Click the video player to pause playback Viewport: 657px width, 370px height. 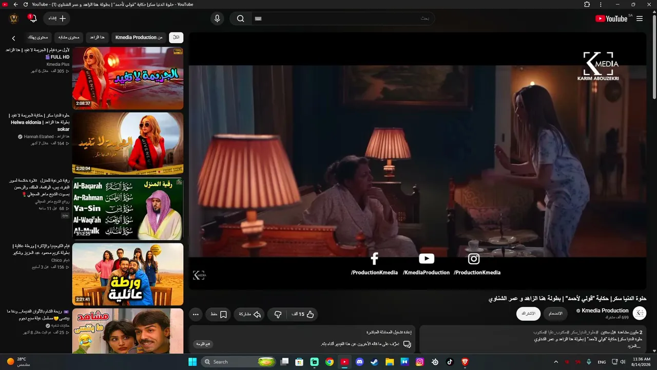(x=417, y=161)
